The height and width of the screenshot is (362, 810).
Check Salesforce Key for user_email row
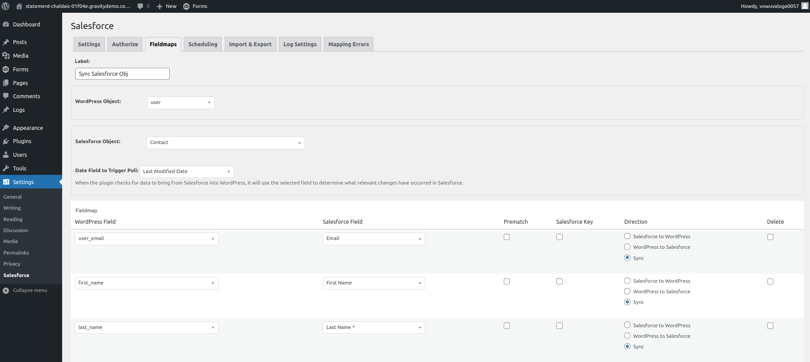click(559, 237)
